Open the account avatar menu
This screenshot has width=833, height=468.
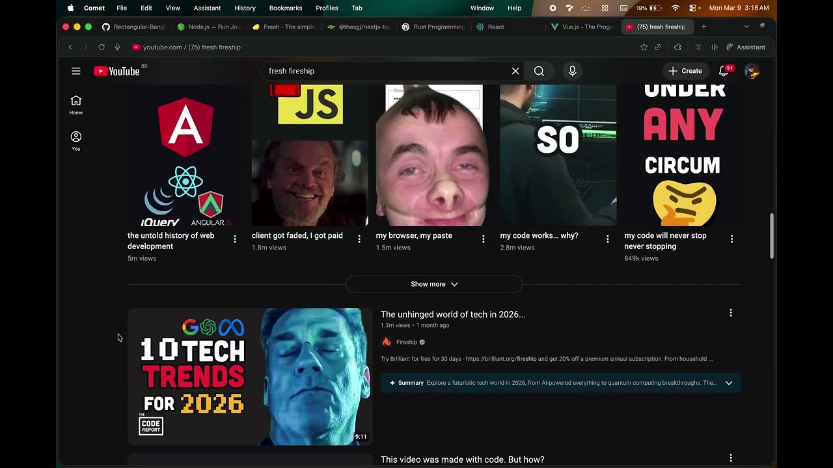(752, 71)
